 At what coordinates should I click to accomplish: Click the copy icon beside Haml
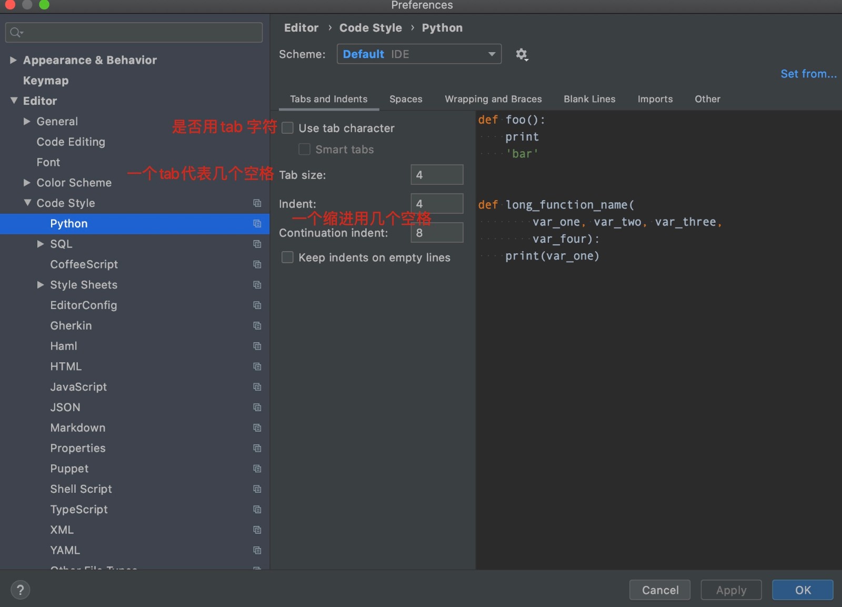[257, 346]
